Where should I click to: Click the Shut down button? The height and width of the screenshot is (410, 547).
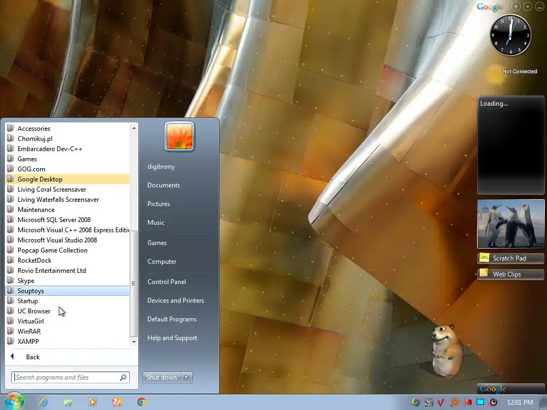[161, 377]
